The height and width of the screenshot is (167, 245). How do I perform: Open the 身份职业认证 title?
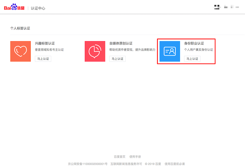pos(194,43)
